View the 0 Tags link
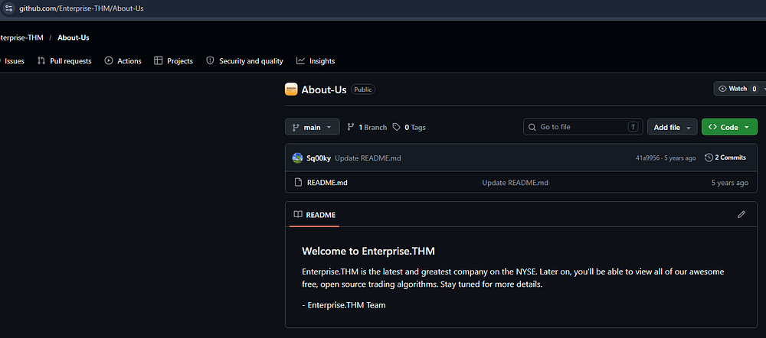 tap(409, 127)
